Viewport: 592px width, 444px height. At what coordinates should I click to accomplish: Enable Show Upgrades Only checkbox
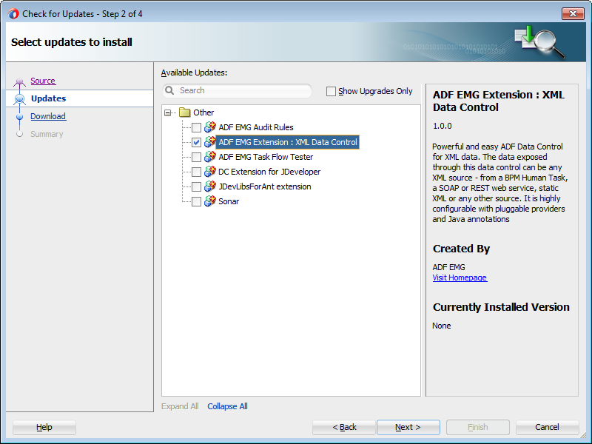point(331,91)
